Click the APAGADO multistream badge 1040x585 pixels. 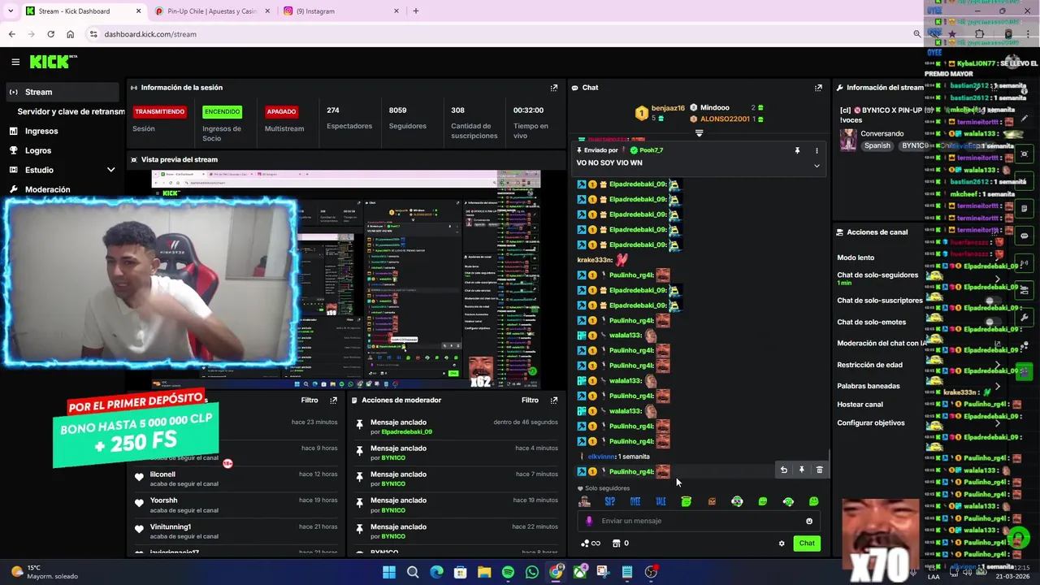(281, 111)
